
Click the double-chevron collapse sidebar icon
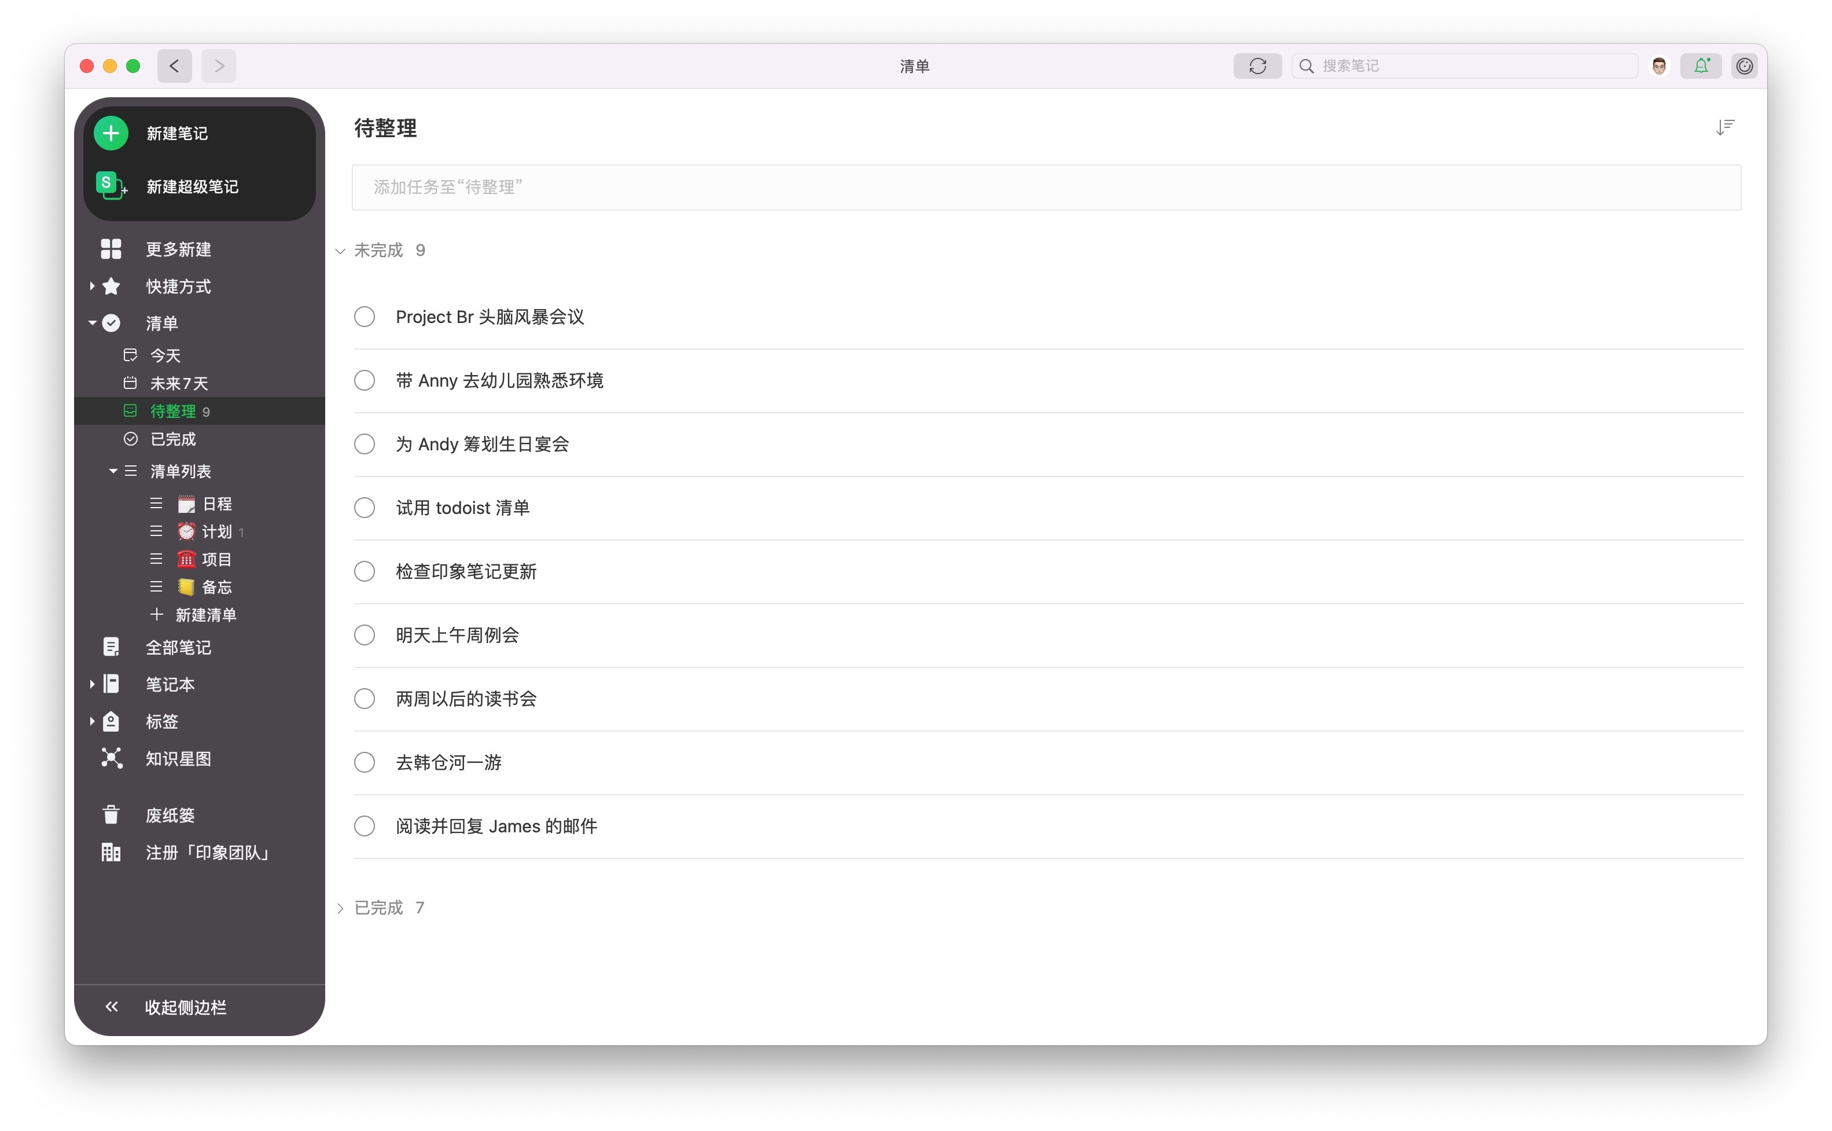coord(112,1007)
